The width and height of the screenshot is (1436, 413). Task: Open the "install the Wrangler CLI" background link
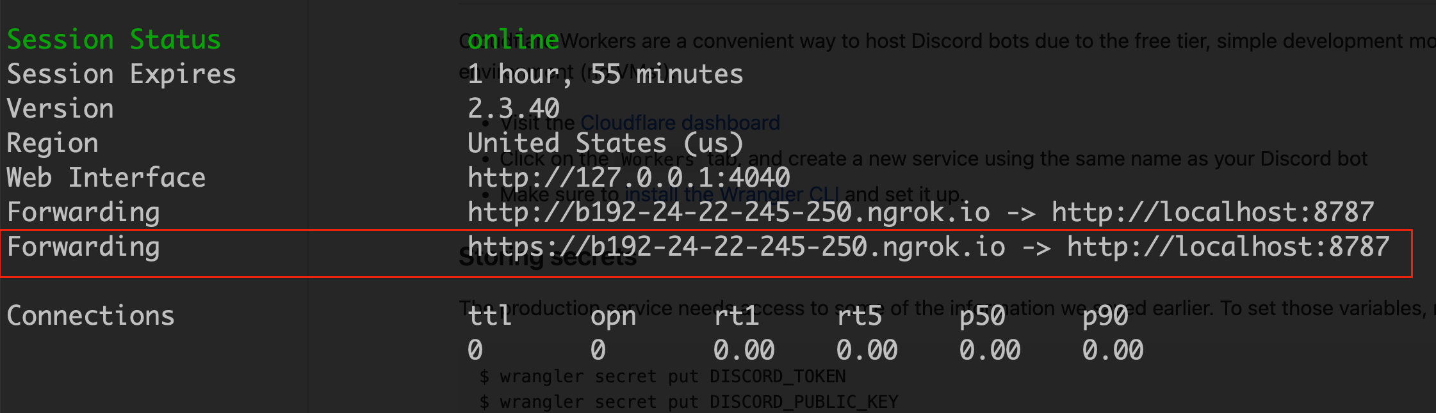tap(732, 194)
